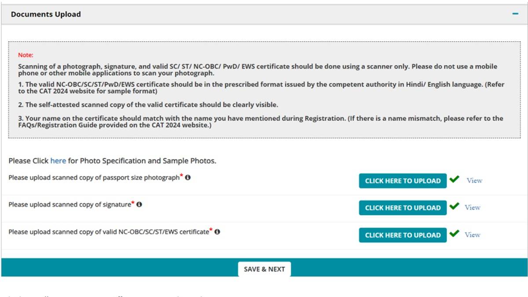Screen dimensions: 528x297
Task: Collapse the Documents Upload section minus icon
Action: click(x=515, y=14)
